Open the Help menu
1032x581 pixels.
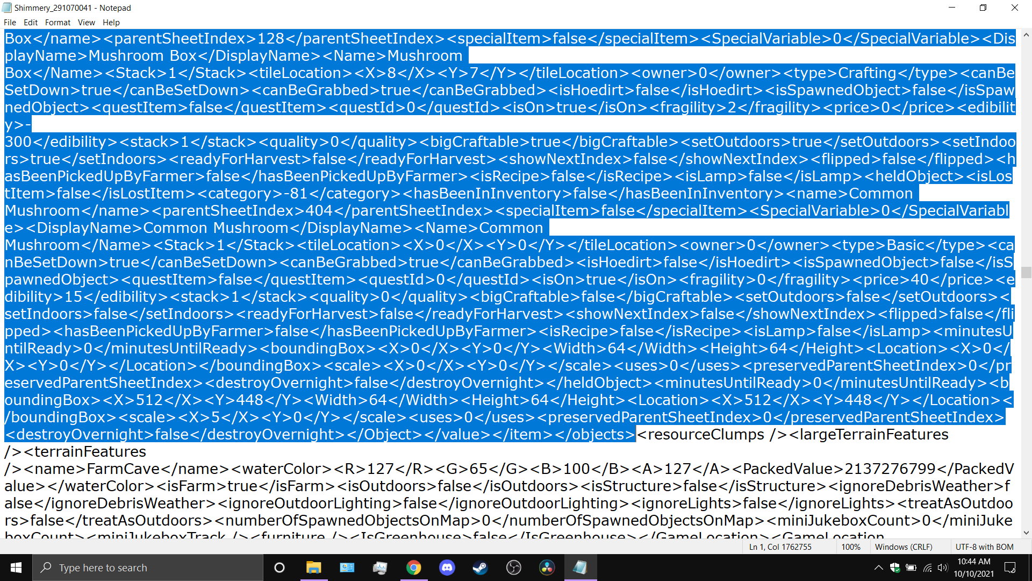pyautogui.click(x=111, y=23)
